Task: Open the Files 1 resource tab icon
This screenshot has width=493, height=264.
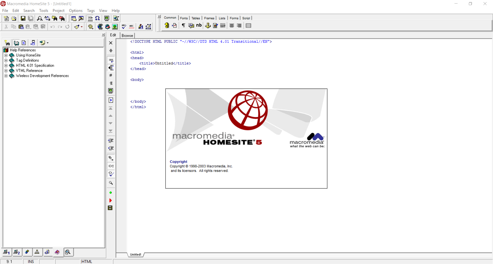Action: click(6, 252)
